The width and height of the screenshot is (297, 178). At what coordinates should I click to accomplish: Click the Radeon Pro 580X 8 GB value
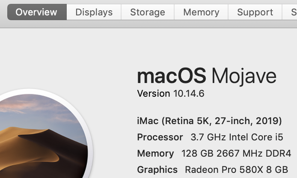click(236, 170)
